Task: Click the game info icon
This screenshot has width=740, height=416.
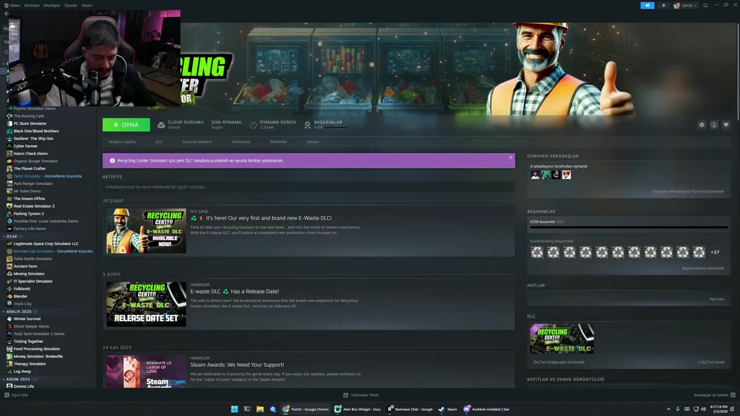Action: [x=714, y=125]
